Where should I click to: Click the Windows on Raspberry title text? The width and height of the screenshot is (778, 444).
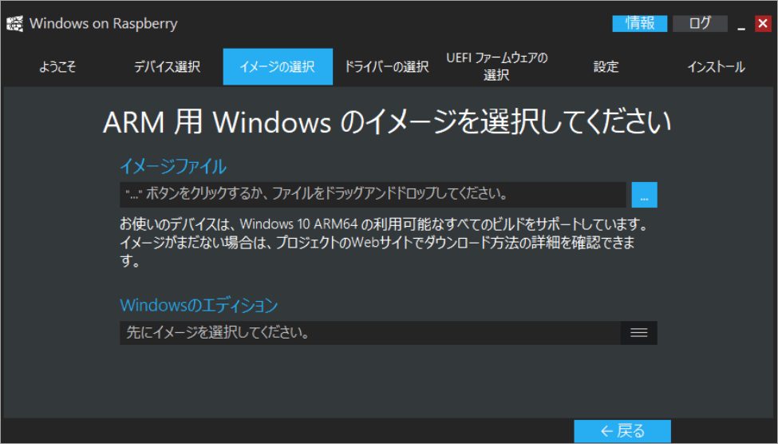103,24
